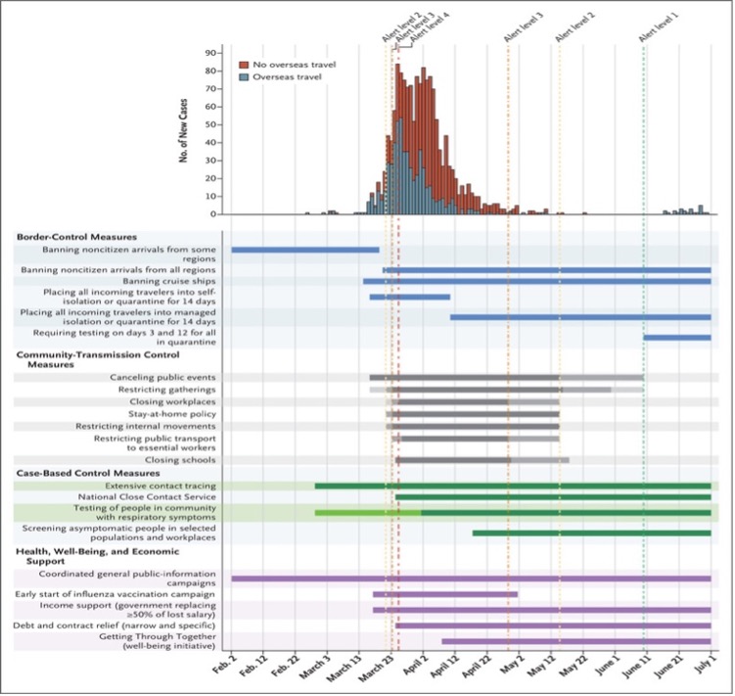Image resolution: width=735 pixels, height=696 pixels.
Task: Click the 'Feb. 2' date on the x-axis
Action: tap(223, 665)
